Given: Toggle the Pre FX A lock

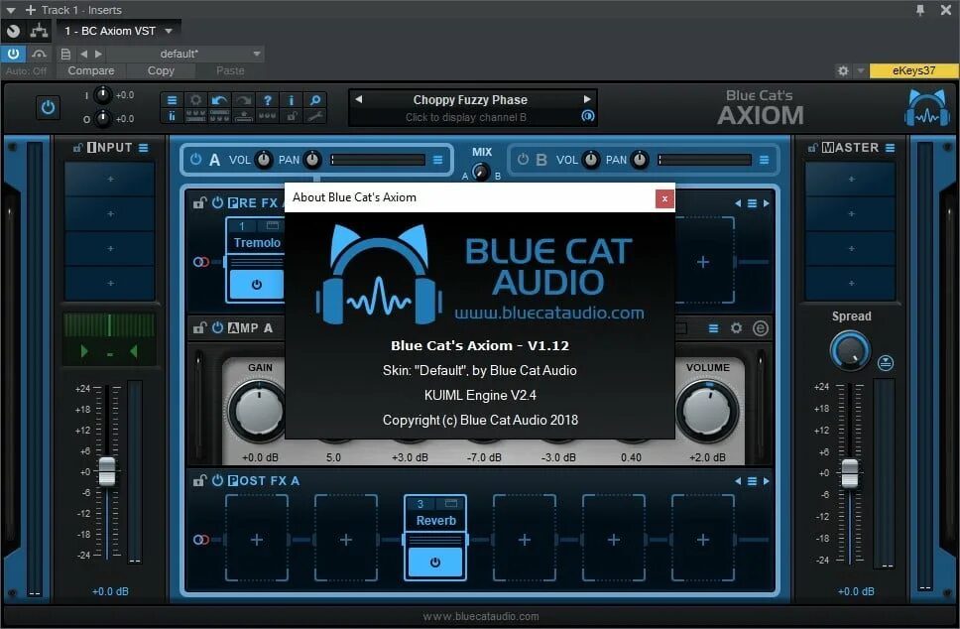Looking at the screenshot, I should 199,202.
